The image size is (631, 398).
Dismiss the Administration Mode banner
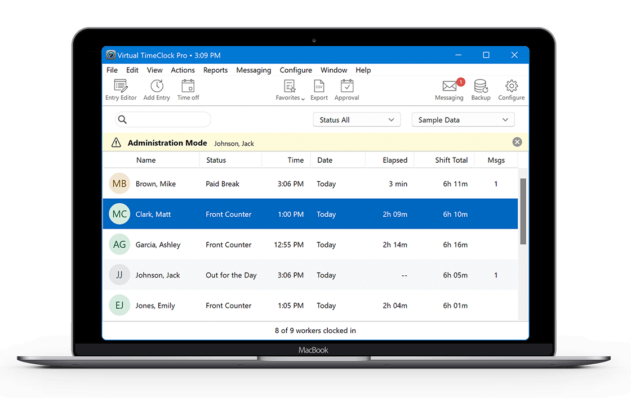pos(517,142)
